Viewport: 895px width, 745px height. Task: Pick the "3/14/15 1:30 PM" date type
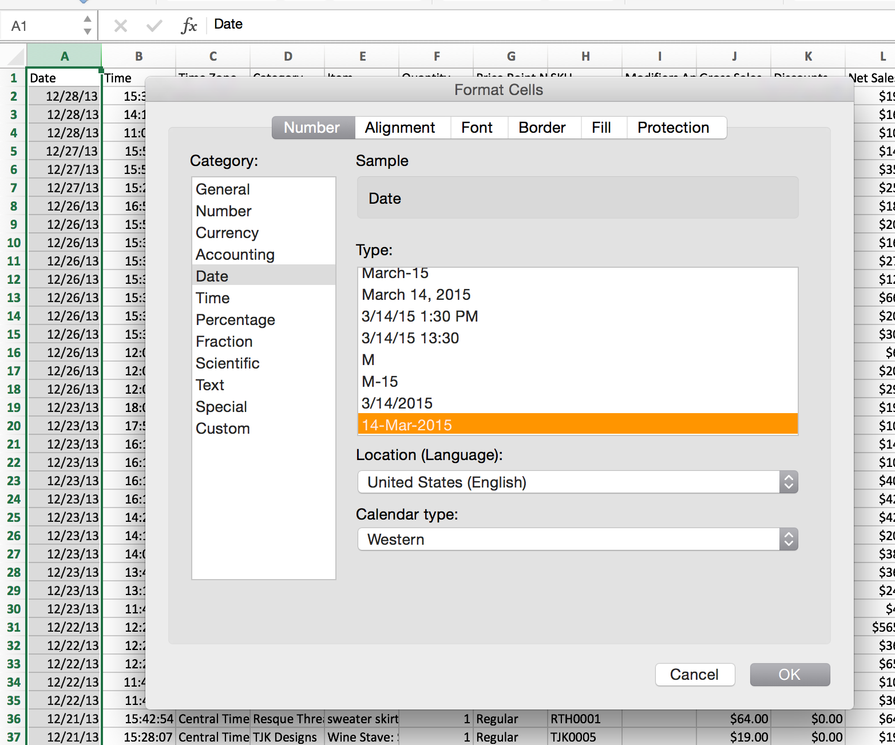pos(419,316)
